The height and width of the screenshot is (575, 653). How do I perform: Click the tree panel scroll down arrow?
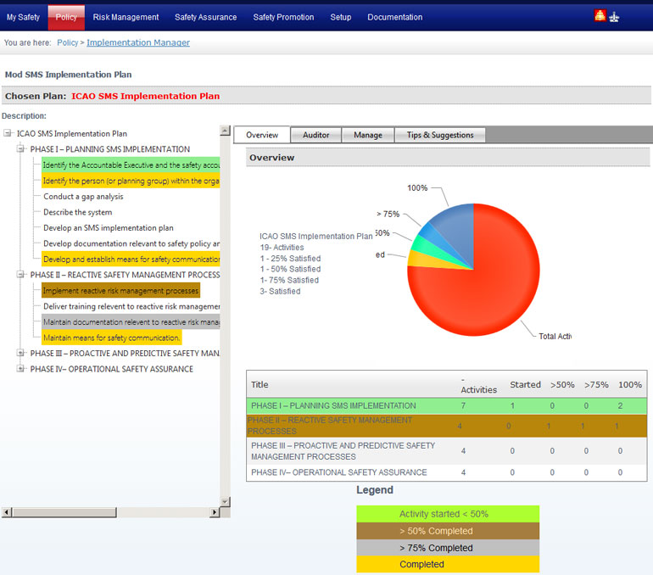tap(225, 501)
